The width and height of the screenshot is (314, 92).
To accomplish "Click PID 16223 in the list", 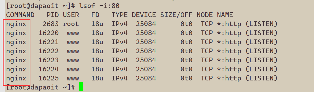I will 49,60.
